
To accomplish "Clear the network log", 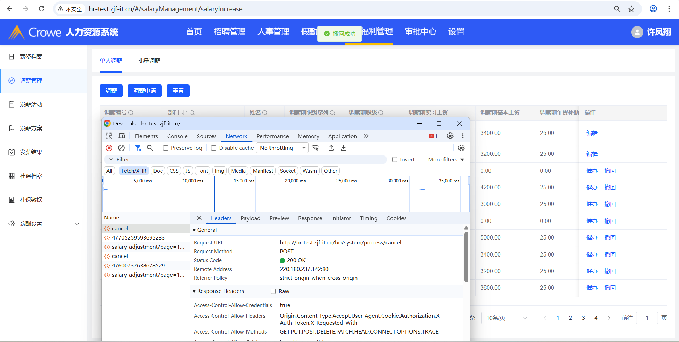I will click(x=121, y=148).
